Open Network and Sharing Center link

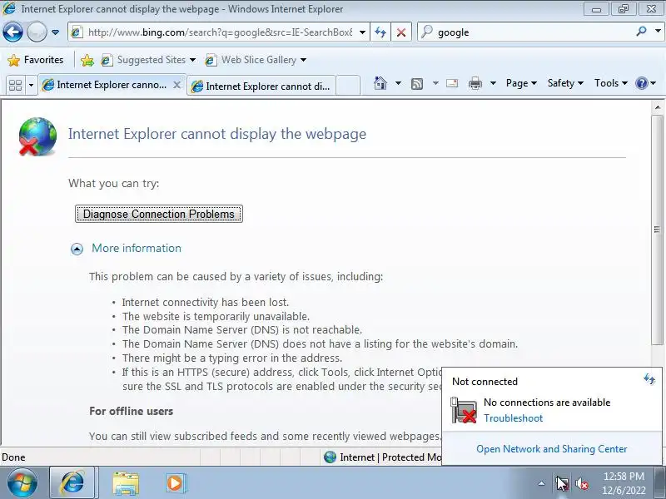(551, 449)
